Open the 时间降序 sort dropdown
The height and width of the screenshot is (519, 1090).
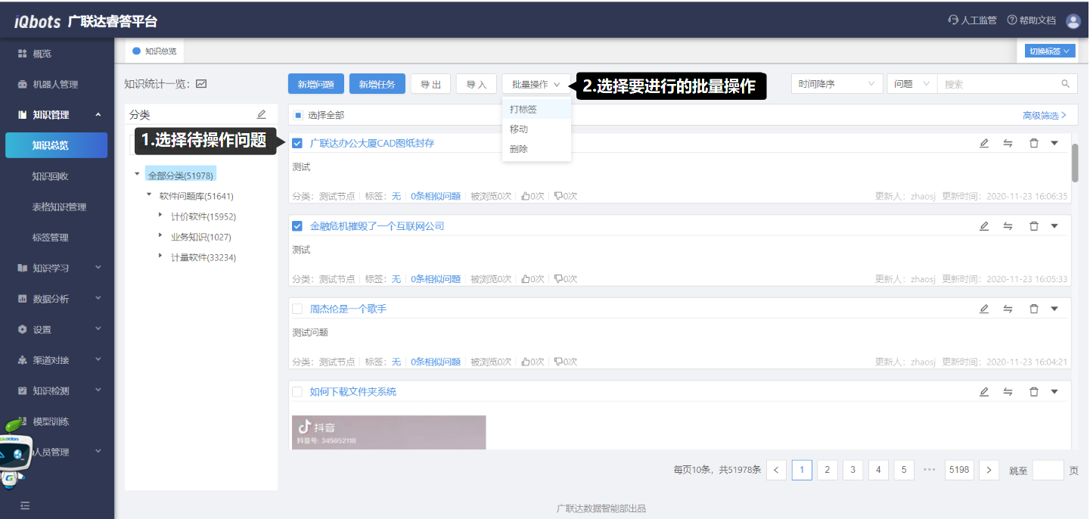(x=838, y=84)
